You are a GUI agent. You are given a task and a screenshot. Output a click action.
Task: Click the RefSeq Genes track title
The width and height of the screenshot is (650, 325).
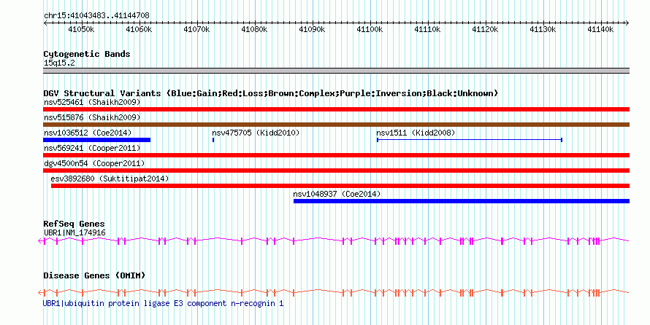point(74,224)
